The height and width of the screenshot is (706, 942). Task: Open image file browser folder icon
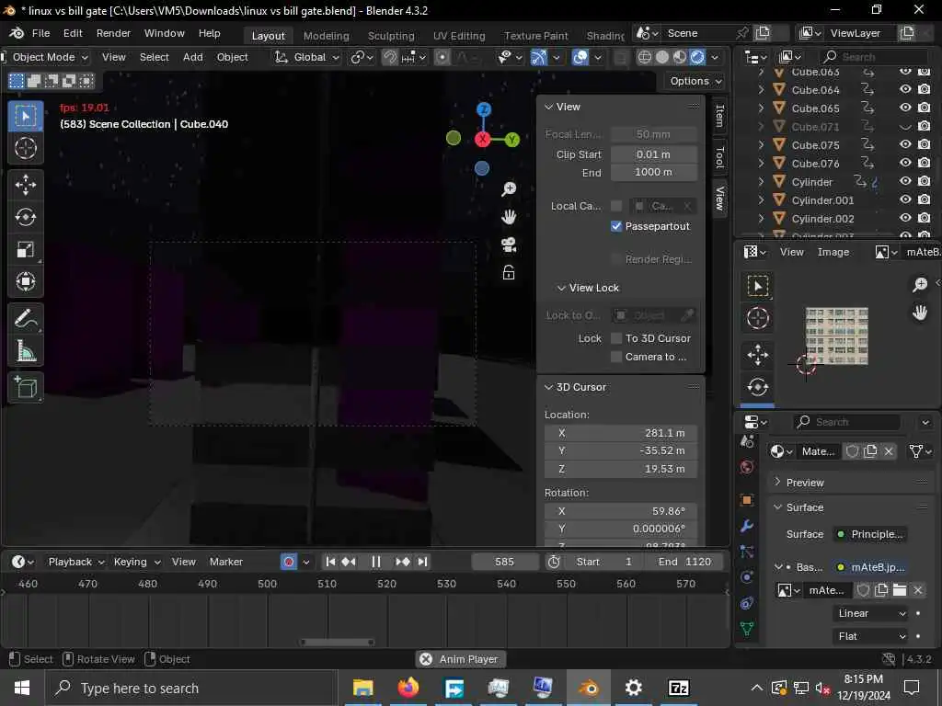(x=900, y=591)
